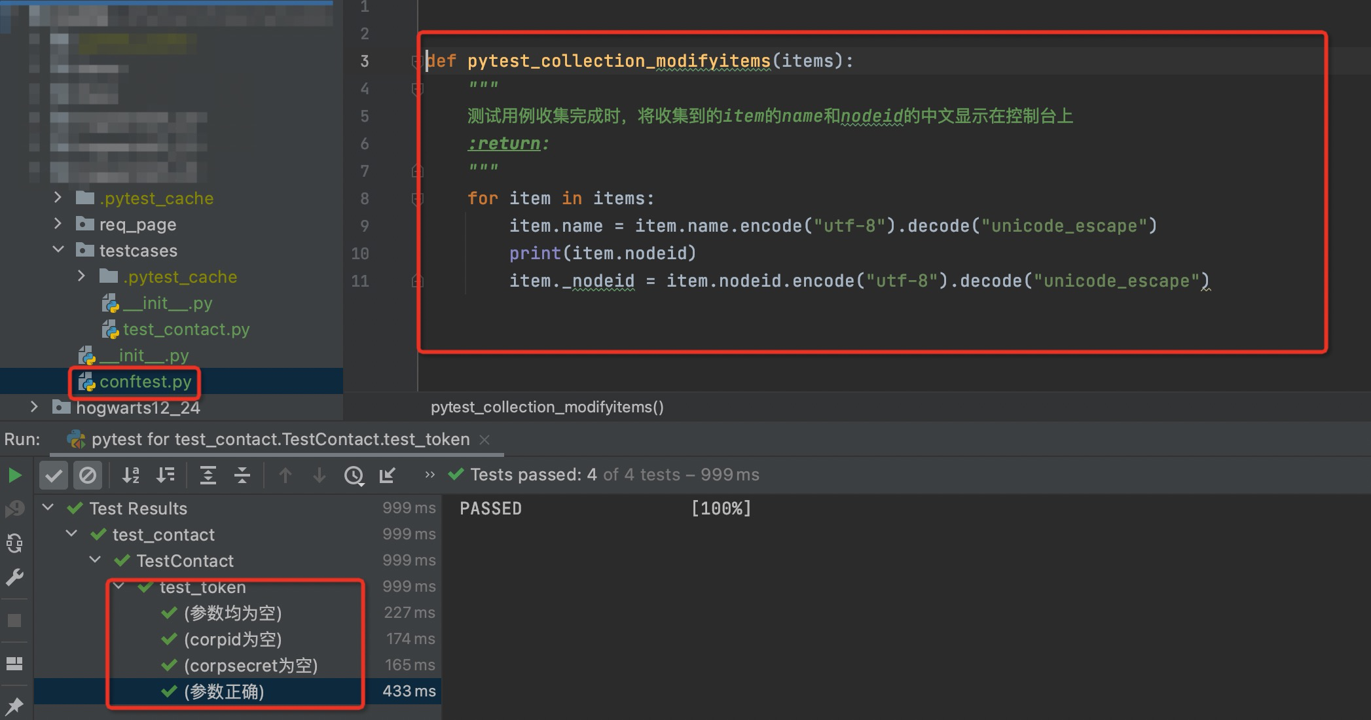Close the pytest test_token run tab
This screenshot has width=1371, height=720.
click(484, 440)
